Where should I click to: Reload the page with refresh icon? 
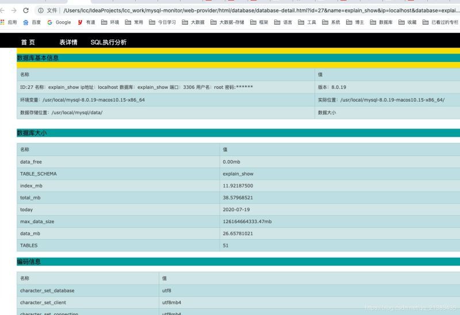pos(26,10)
